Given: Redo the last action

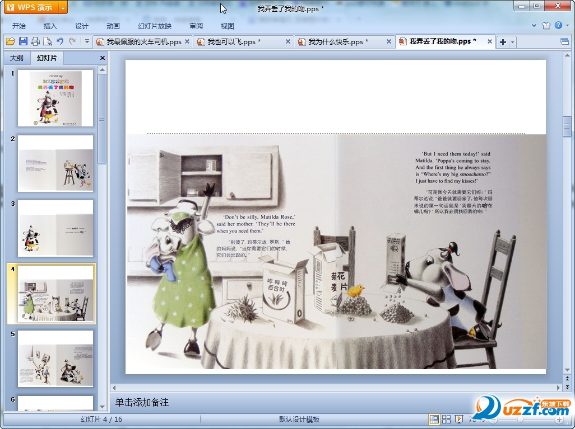Looking at the screenshot, I should click(72, 41).
